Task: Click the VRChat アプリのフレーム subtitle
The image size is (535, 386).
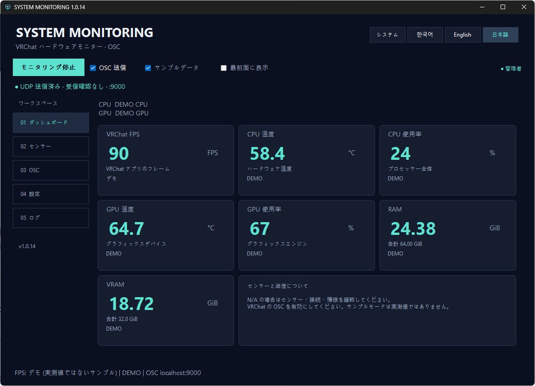Action: point(137,168)
